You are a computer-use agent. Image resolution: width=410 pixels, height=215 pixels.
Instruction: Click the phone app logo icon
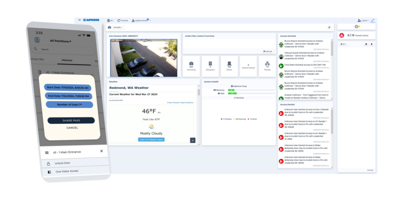pos(37,39)
